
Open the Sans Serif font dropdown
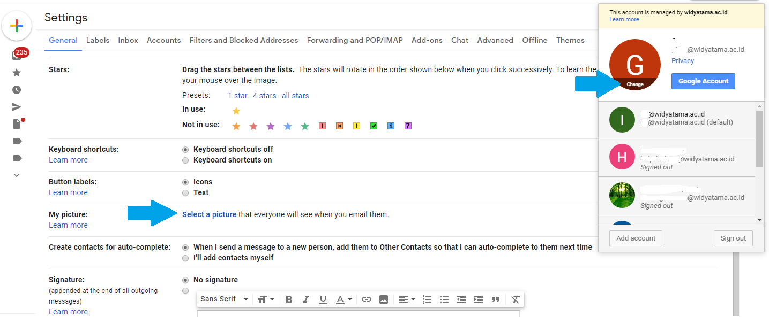coord(224,299)
